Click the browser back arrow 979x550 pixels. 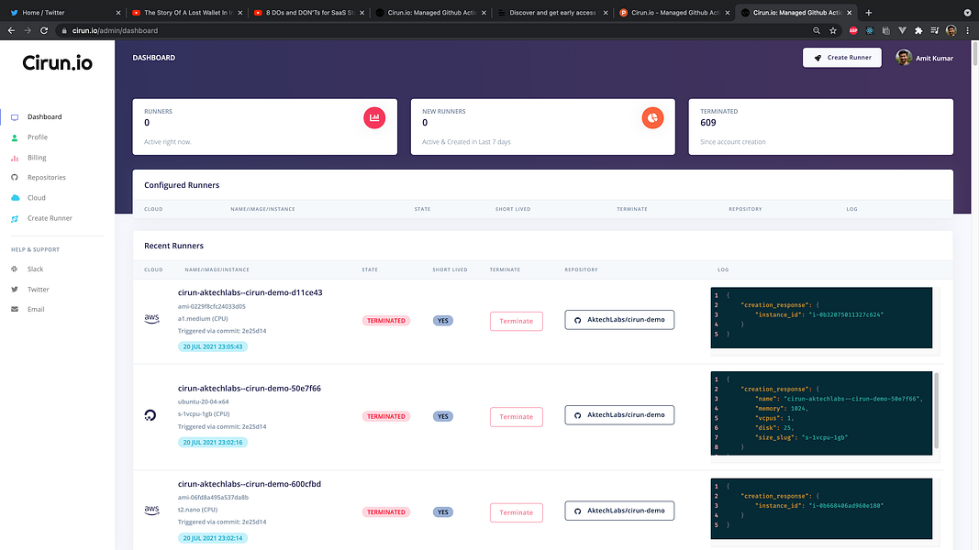coord(11,30)
